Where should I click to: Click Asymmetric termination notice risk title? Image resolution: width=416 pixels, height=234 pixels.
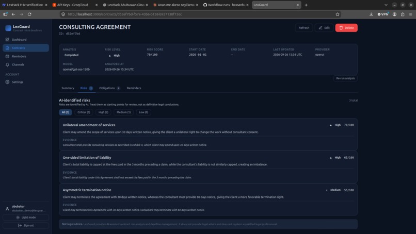point(87,190)
